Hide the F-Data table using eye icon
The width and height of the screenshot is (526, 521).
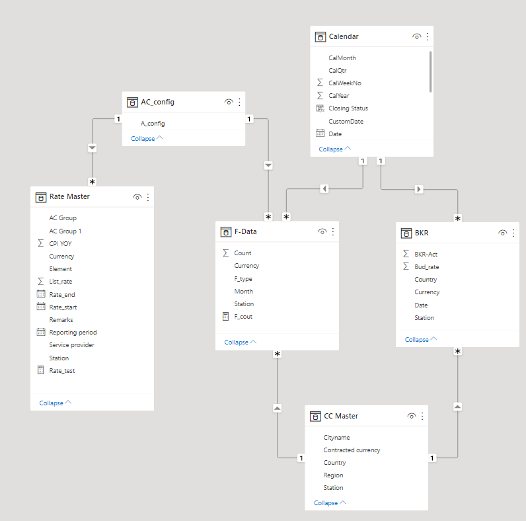click(x=322, y=231)
